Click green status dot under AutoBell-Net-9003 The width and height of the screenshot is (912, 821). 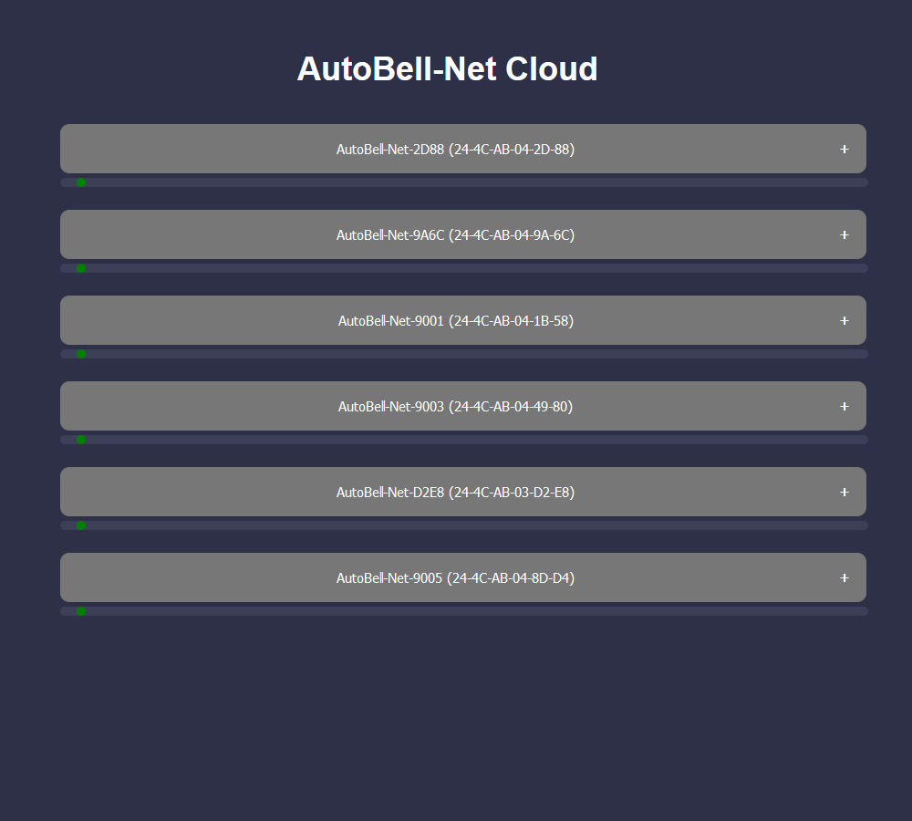point(81,440)
